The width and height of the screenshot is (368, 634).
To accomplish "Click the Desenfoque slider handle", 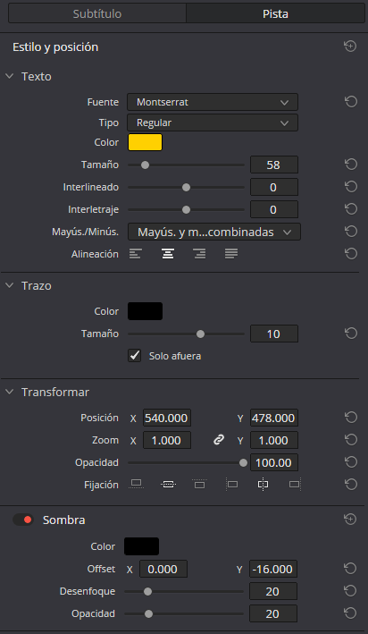I will [x=148, y=592].
